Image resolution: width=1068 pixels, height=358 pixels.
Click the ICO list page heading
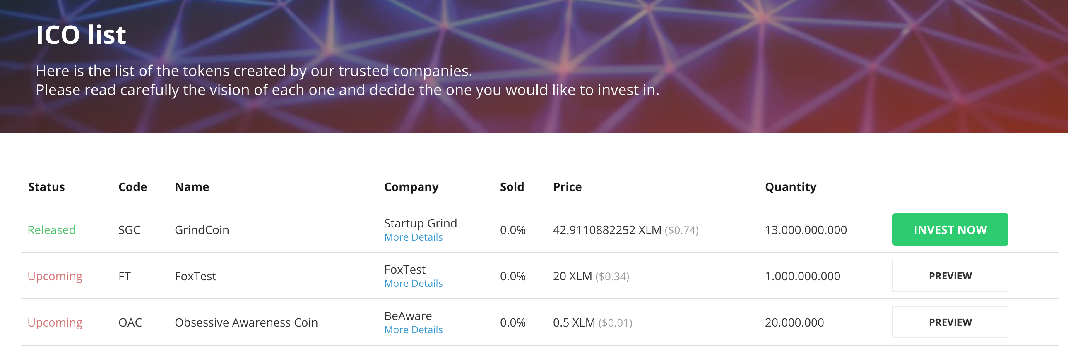click(81, 35)
